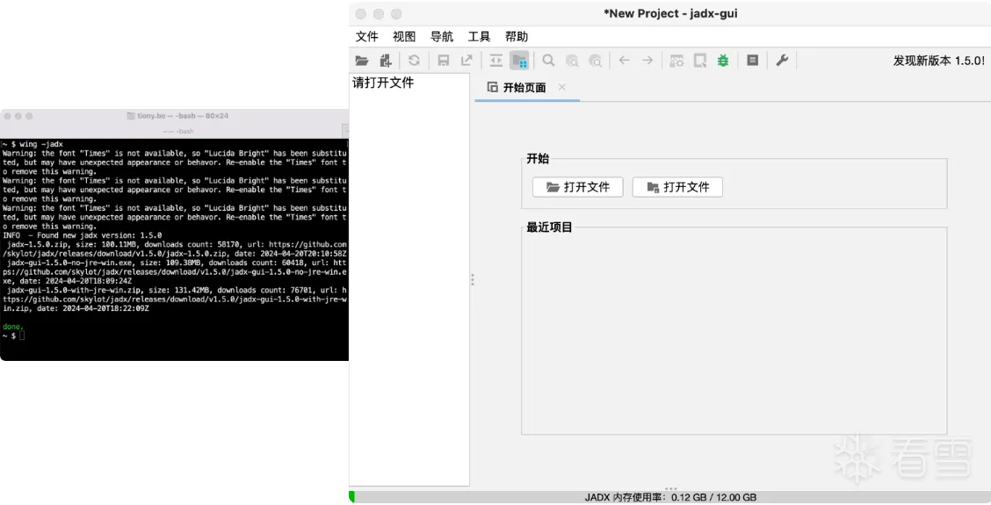Open the debugger via green bug icon
Screen dimensions: 991x505
coord(723,61)
